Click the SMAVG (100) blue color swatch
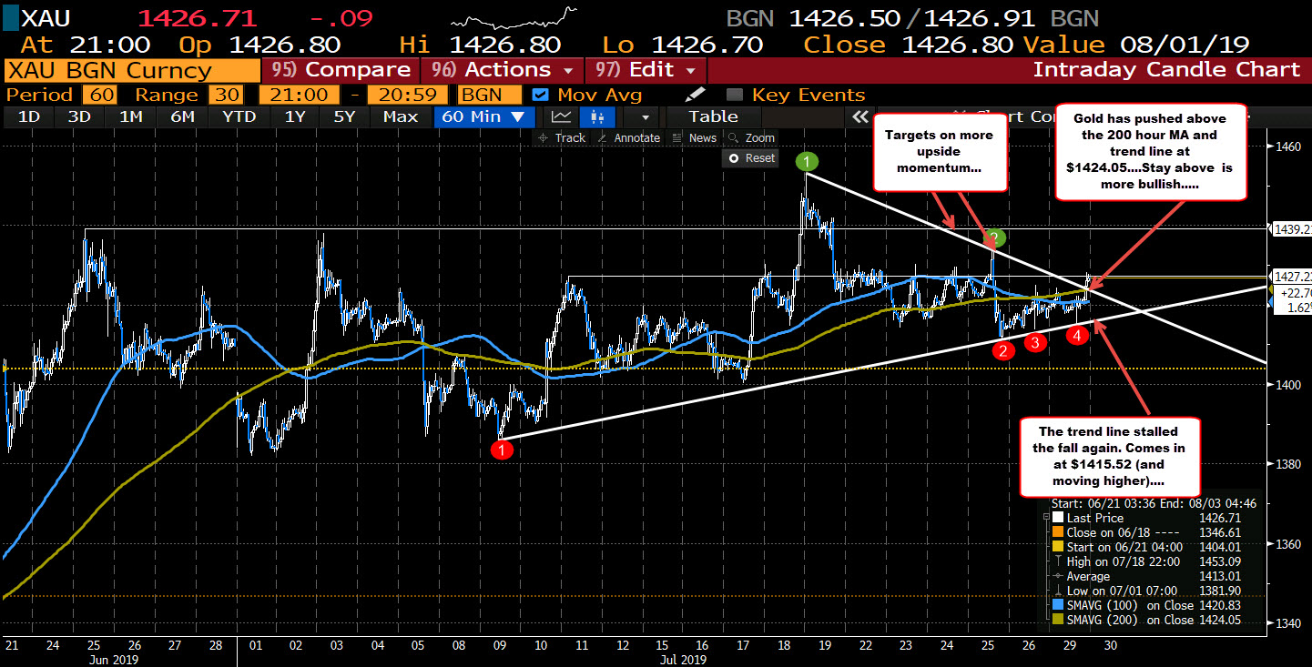Viewport: 1312px width, 667px height. [1057, 604]
